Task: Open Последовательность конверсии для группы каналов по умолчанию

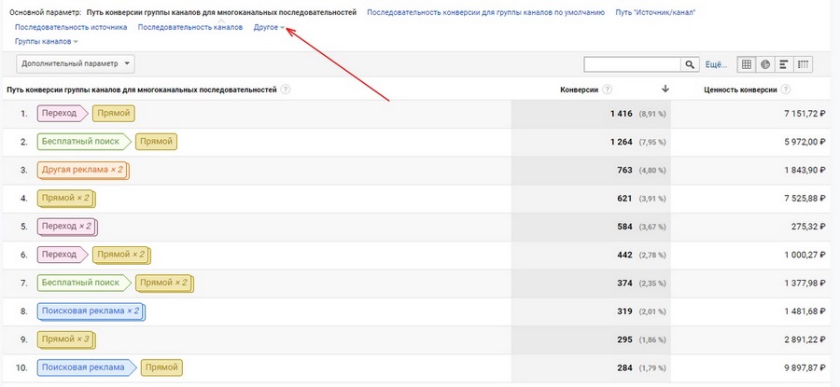Action: click(x=485, y=12)
